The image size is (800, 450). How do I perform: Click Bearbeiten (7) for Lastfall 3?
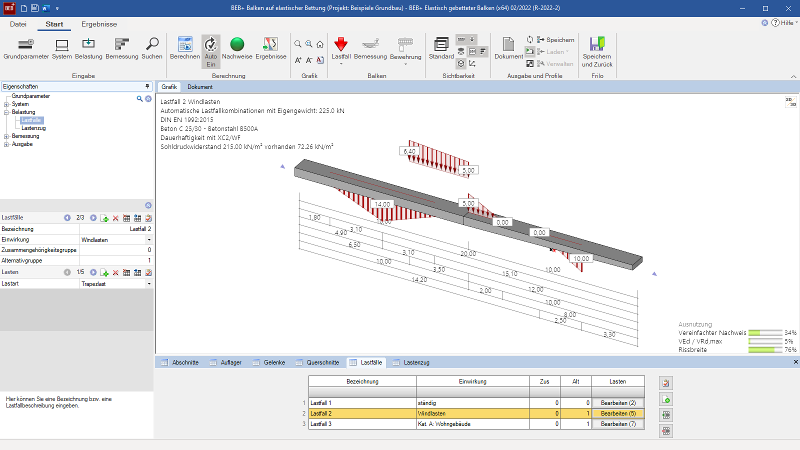coord(618,424)
